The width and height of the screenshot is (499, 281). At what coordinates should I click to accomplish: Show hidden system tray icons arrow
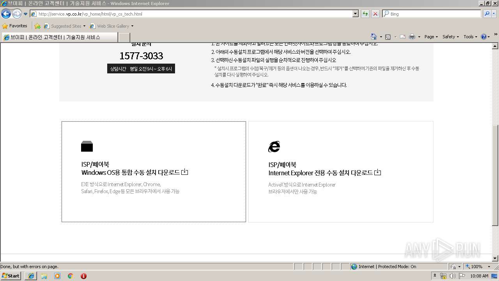point(435,276)
